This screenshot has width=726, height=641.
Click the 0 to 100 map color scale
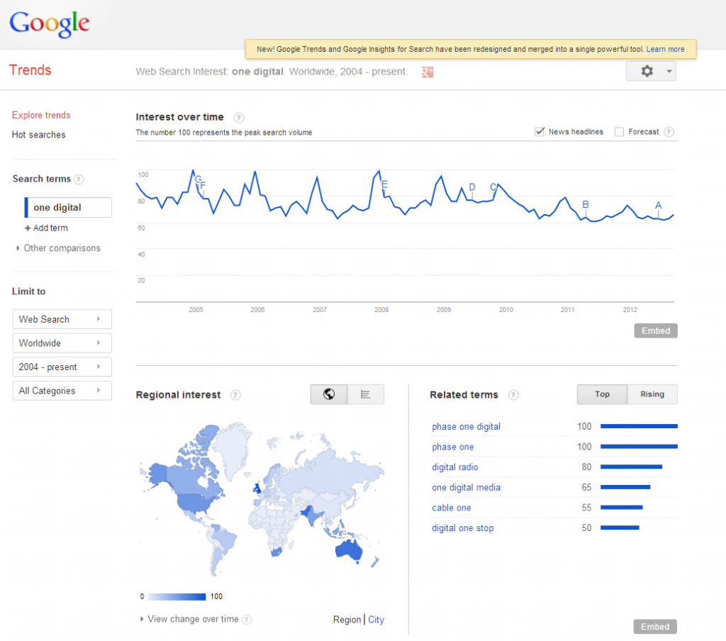177,596
